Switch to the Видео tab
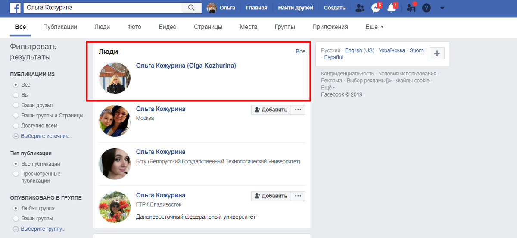The height and width of the screenshot is (238, 517). tap(168, 27)
